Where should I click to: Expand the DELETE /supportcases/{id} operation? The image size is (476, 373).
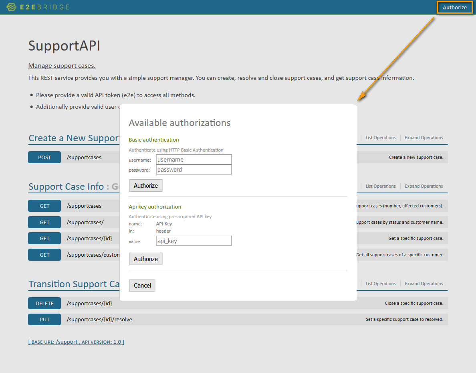point(91,303)
